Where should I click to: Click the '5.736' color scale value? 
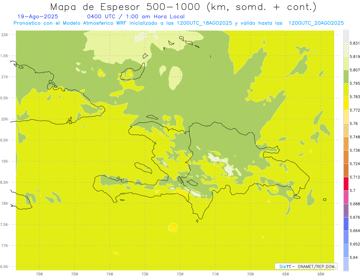pos(355,150)
